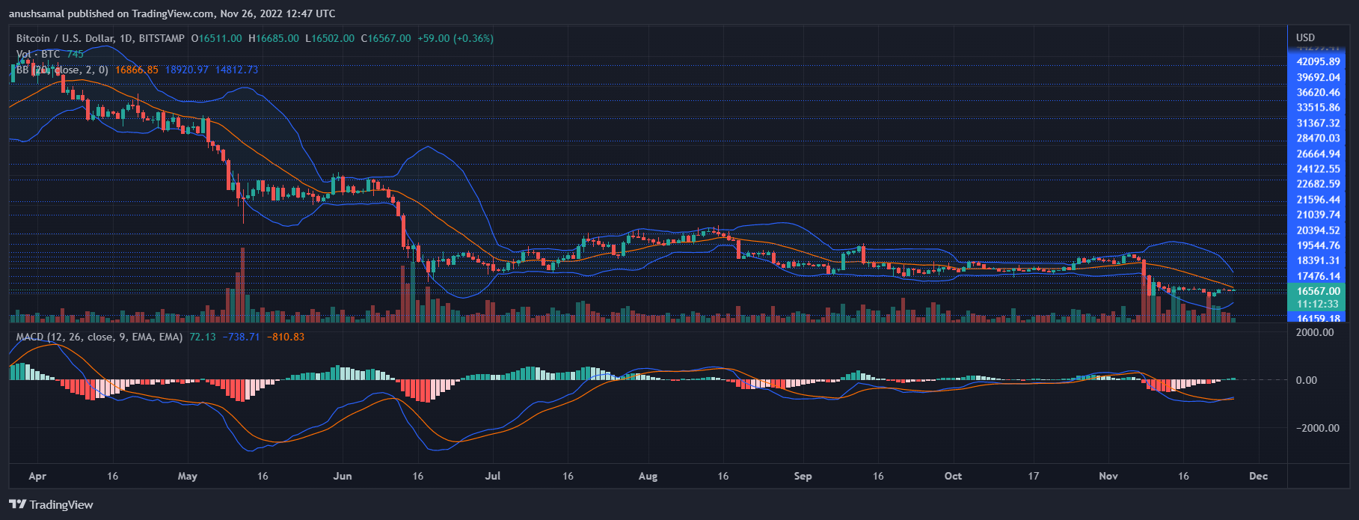Screen dimensions: 1359x520
Task: Click the bar countdown timer 11:12:33
Action: 1318,304
